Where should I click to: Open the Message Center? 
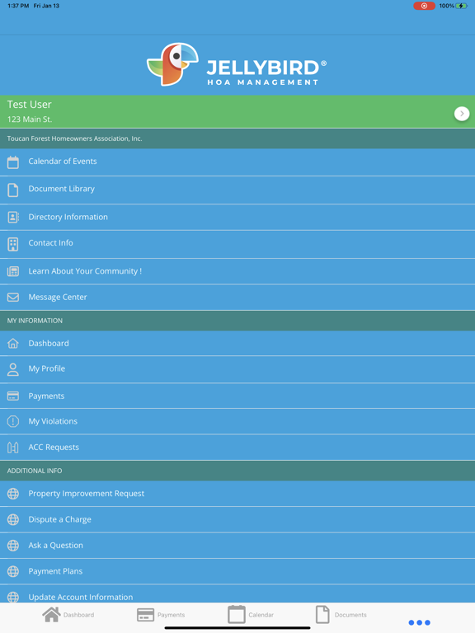coord(237,297)
